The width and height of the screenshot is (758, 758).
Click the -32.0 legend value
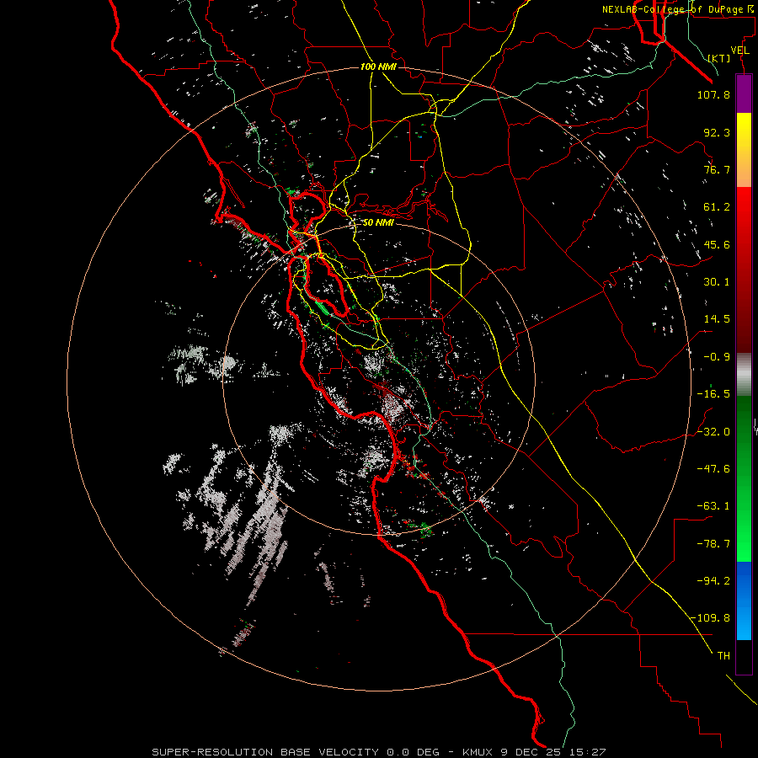pos(713,432)
